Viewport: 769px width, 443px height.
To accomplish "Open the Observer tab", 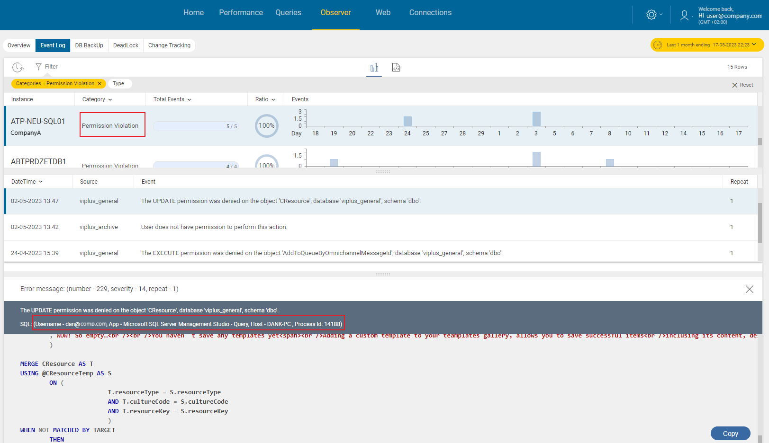I will tap(335, 13).
